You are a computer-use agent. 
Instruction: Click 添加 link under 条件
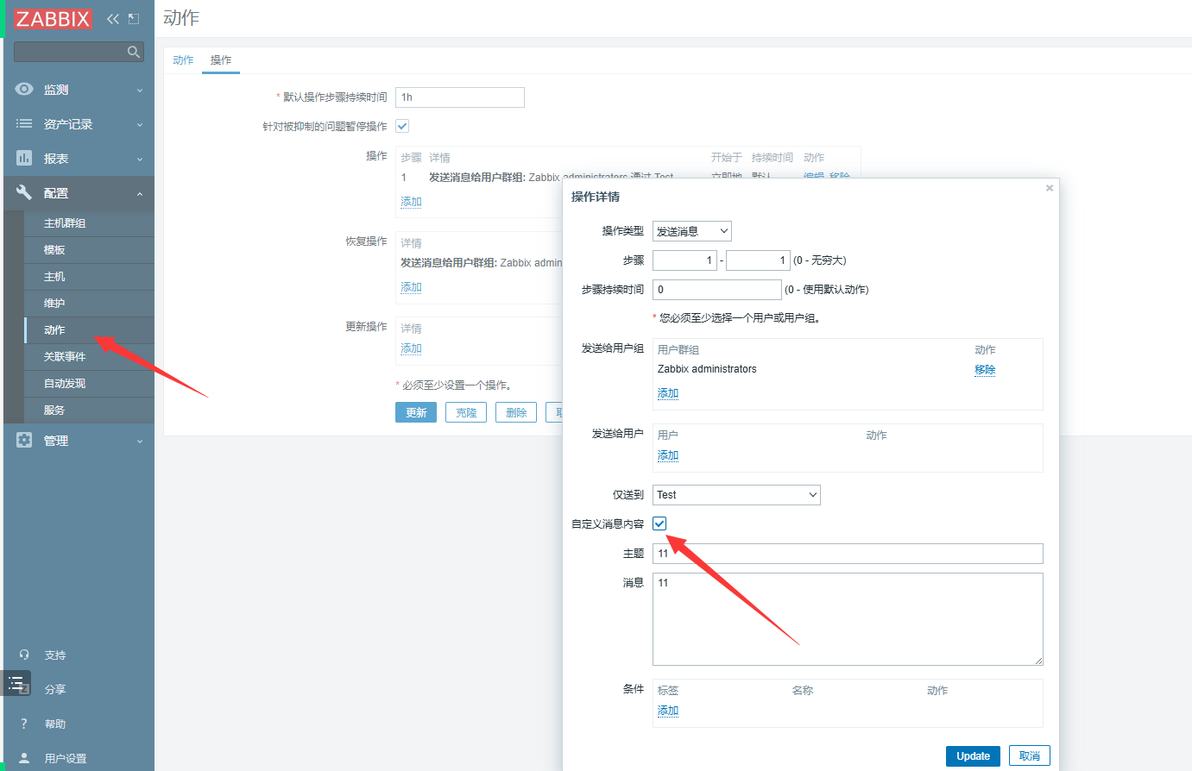click(x=668, y=711)
